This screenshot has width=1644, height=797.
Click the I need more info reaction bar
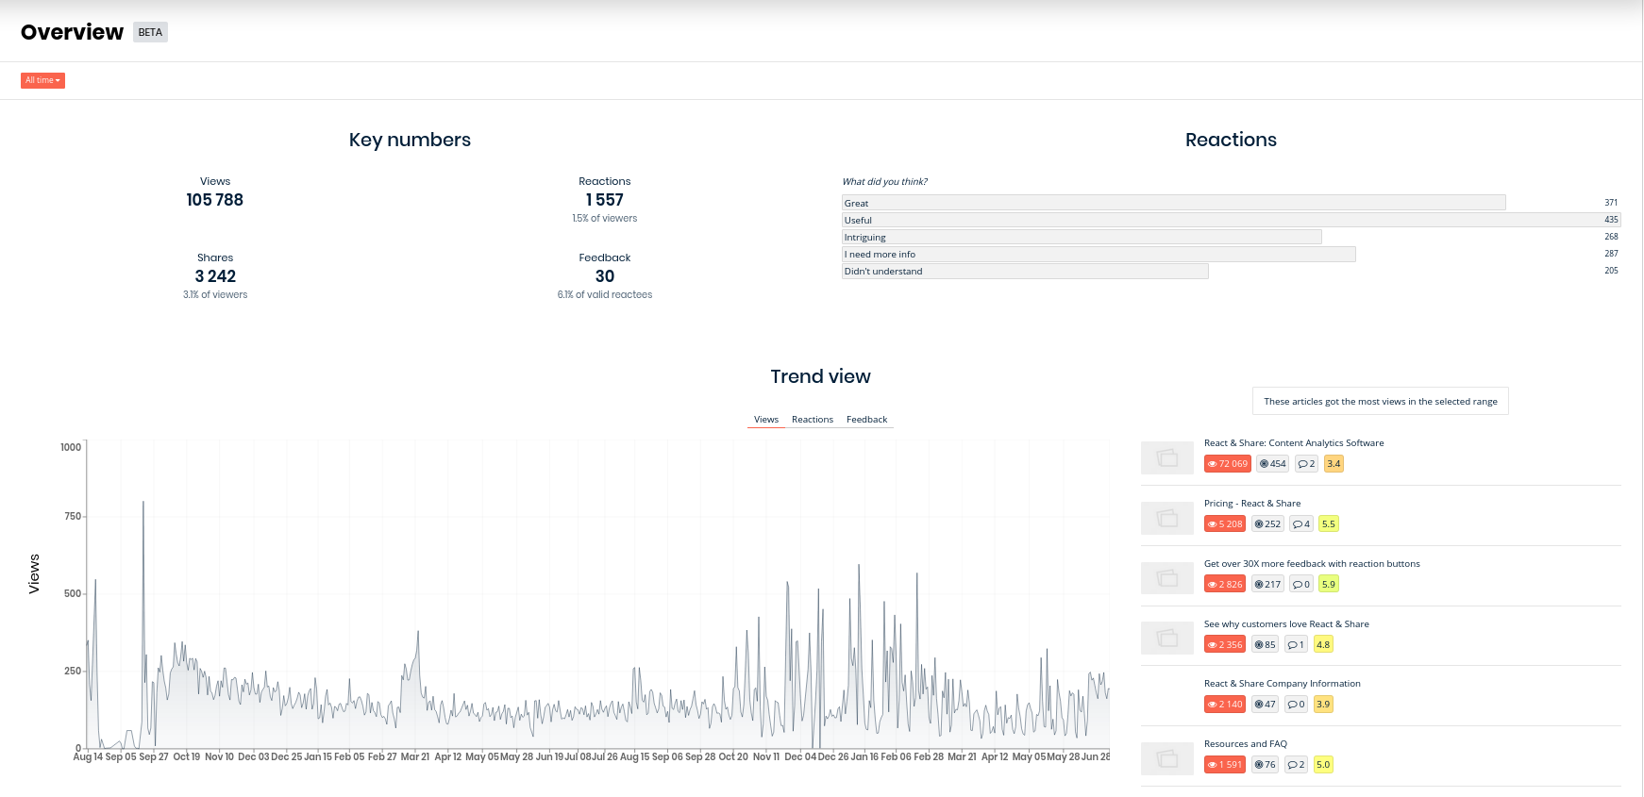click(x=1099, y=254)
